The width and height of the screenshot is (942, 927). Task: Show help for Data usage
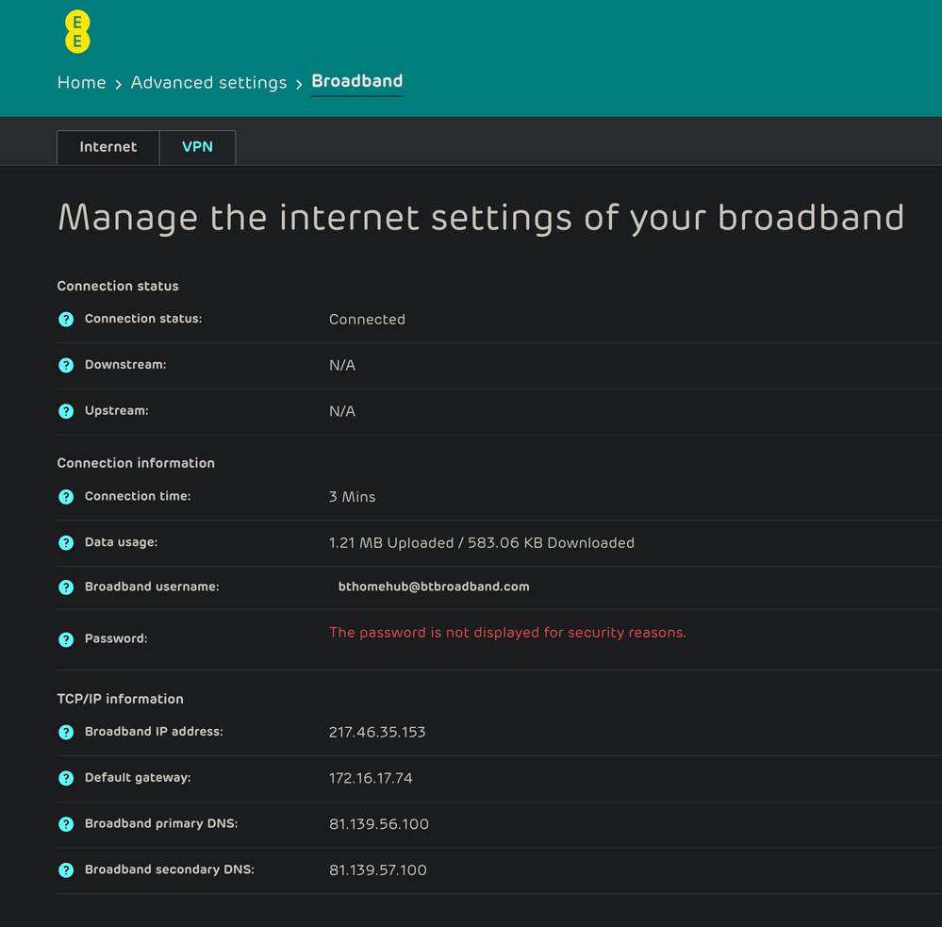[66, 543]
